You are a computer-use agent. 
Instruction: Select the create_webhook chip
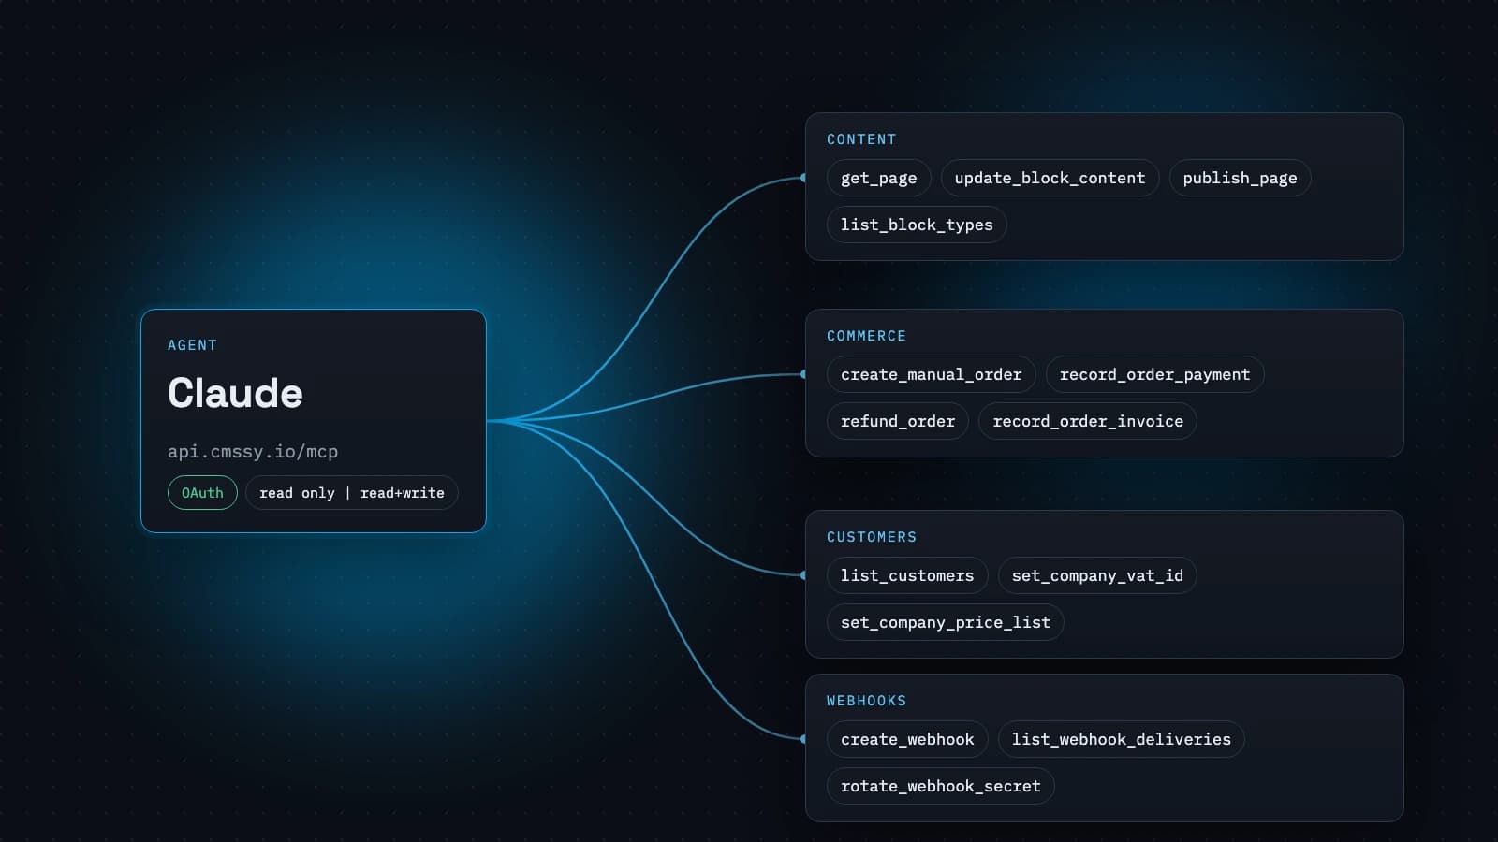coord(907,739)
